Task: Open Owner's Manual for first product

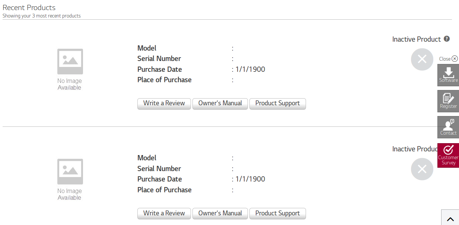Action: click(220, 103)
